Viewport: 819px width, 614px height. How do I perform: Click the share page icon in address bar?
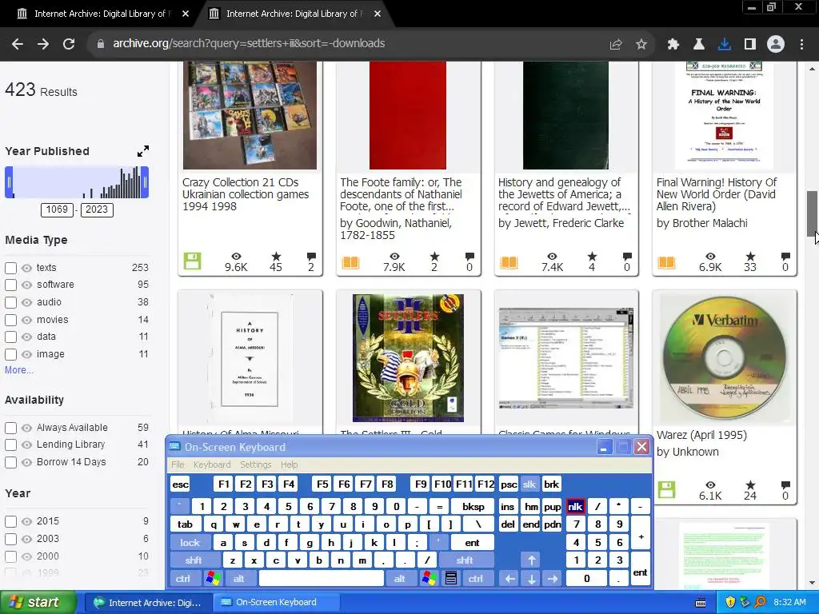(616, 45)
